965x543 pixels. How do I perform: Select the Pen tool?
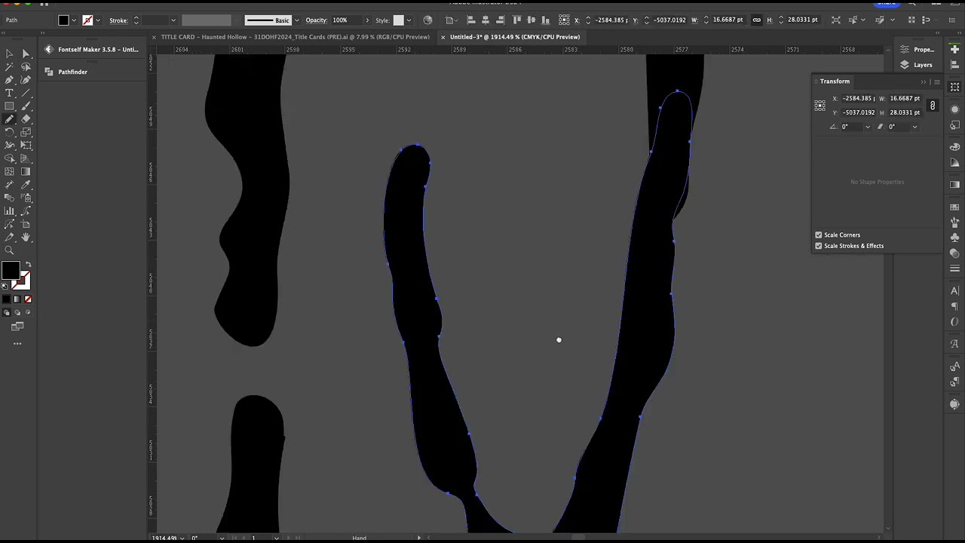coord(9,80)
